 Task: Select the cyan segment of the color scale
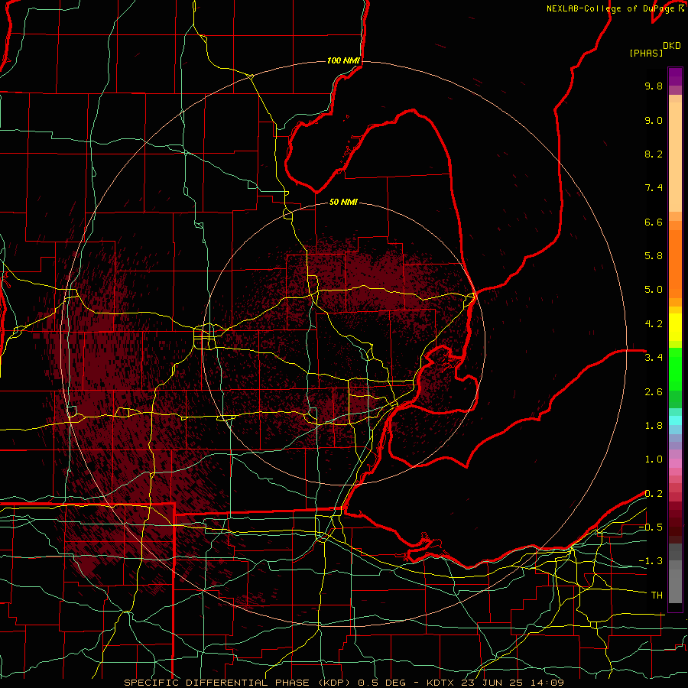click(675, 420)
